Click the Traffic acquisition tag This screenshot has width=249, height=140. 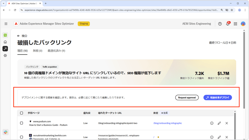coord(49,67)
